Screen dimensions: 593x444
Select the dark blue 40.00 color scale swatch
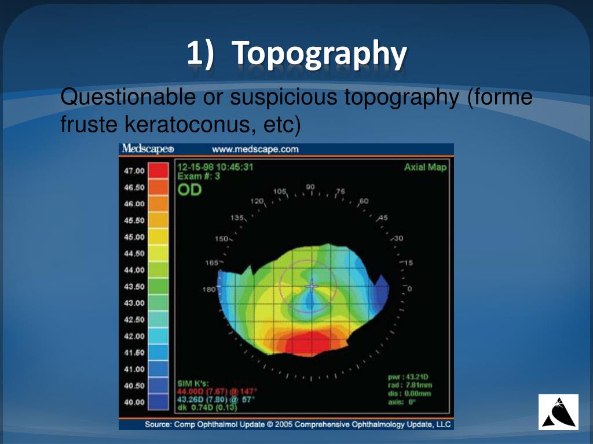158,402
